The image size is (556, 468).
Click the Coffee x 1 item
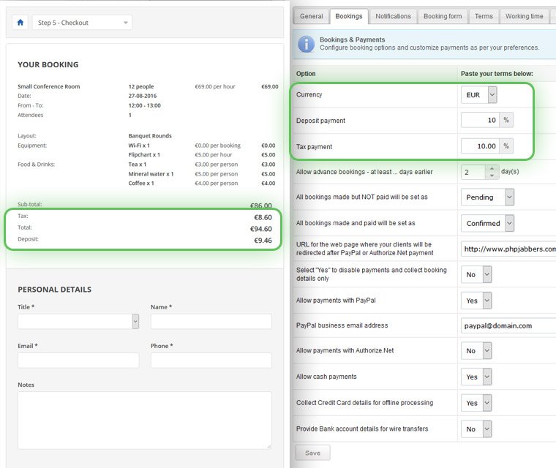141,184
